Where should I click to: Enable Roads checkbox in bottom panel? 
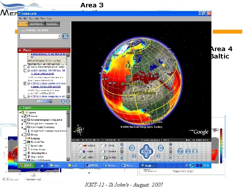(x=80, y=151)
